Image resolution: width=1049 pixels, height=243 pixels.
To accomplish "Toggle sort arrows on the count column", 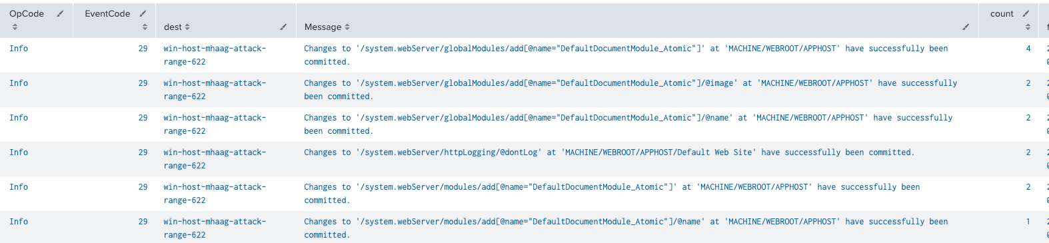I will click(1028, 27).
